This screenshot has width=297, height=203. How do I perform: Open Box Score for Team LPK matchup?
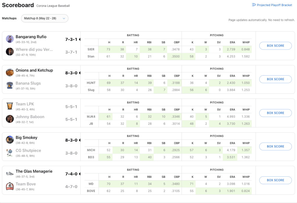(275, 113)
